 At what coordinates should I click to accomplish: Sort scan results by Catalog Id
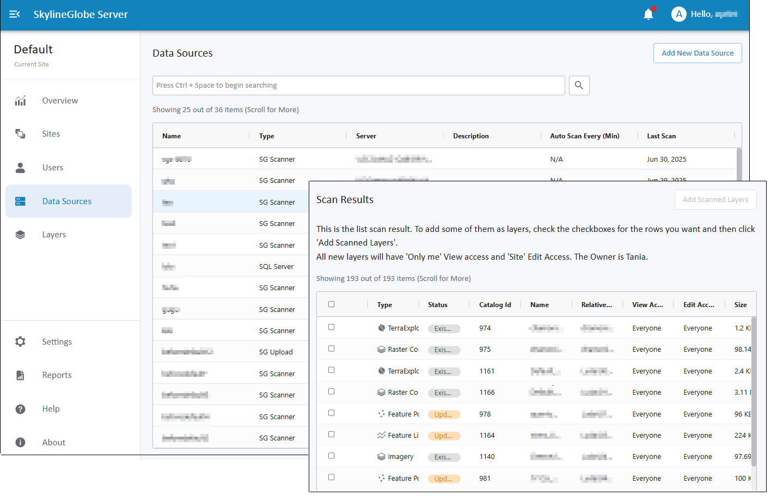click(495, 305)
